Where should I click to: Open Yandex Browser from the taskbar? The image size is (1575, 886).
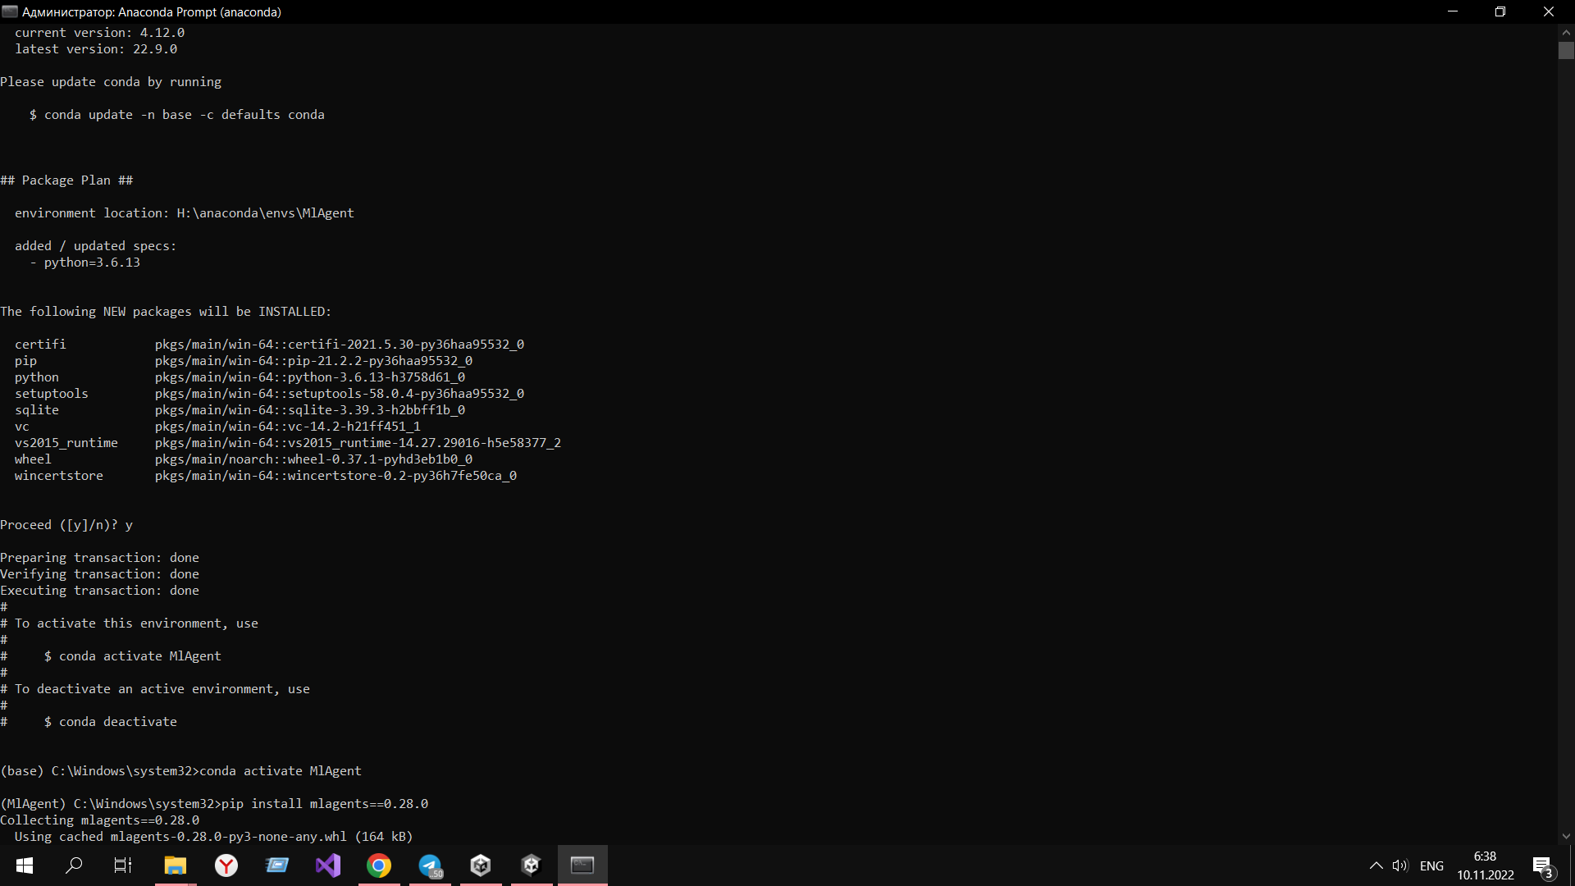pyautogui.click(x=226, y=865)
